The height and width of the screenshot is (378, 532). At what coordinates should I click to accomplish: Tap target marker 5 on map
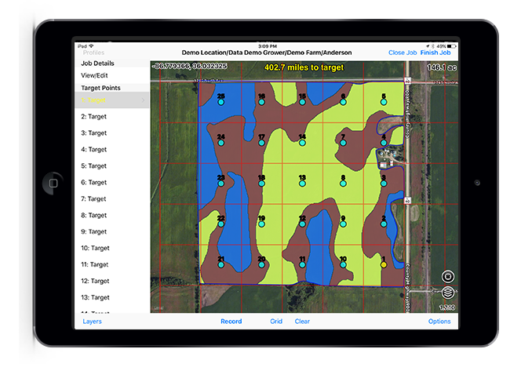click(384, 104)
